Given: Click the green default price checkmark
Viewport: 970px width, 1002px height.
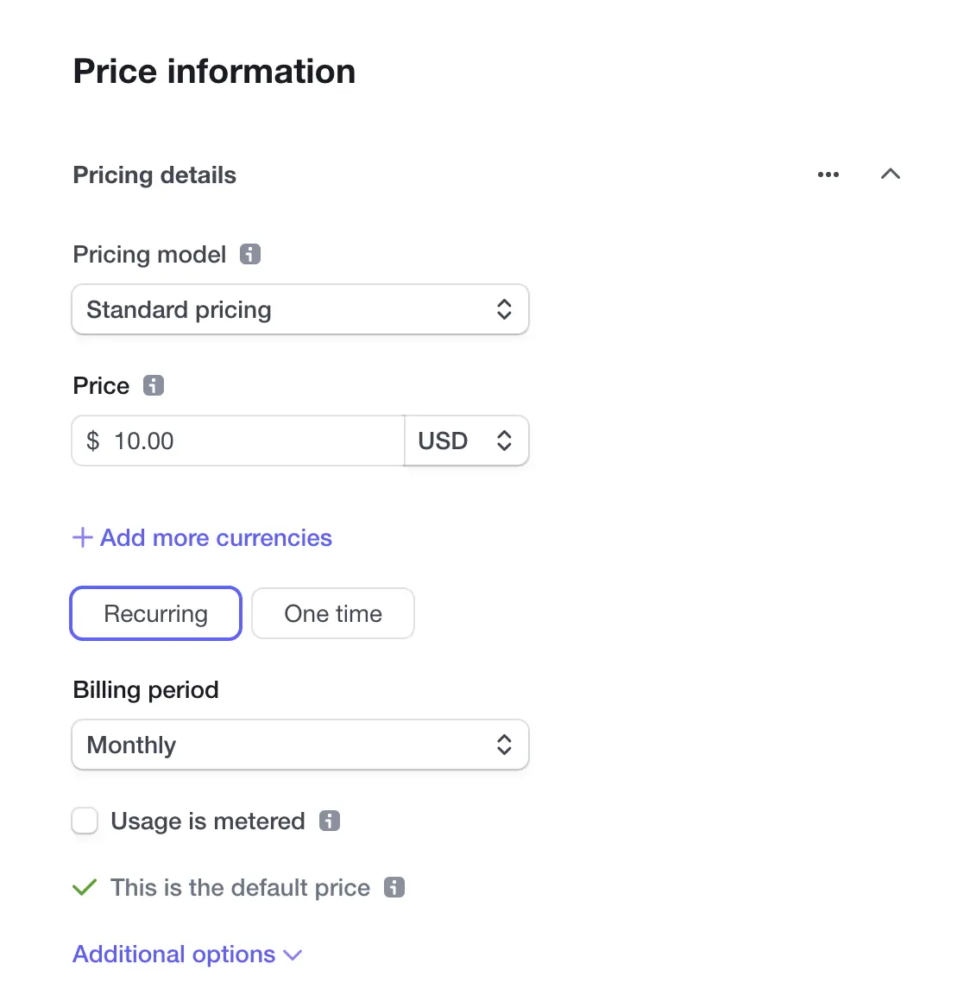Looking at the screenshot, I should point(85,887).
